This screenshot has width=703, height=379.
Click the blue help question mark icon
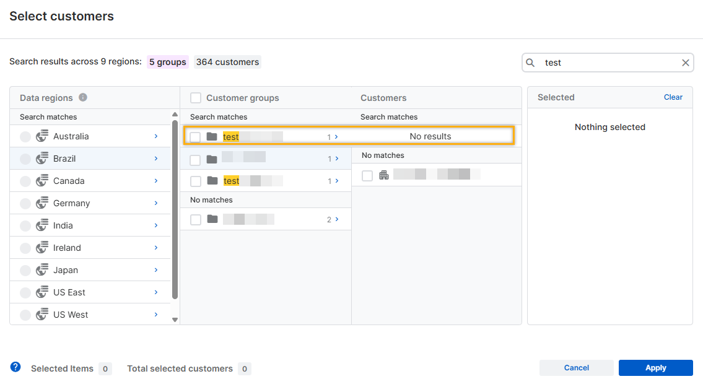15,367
